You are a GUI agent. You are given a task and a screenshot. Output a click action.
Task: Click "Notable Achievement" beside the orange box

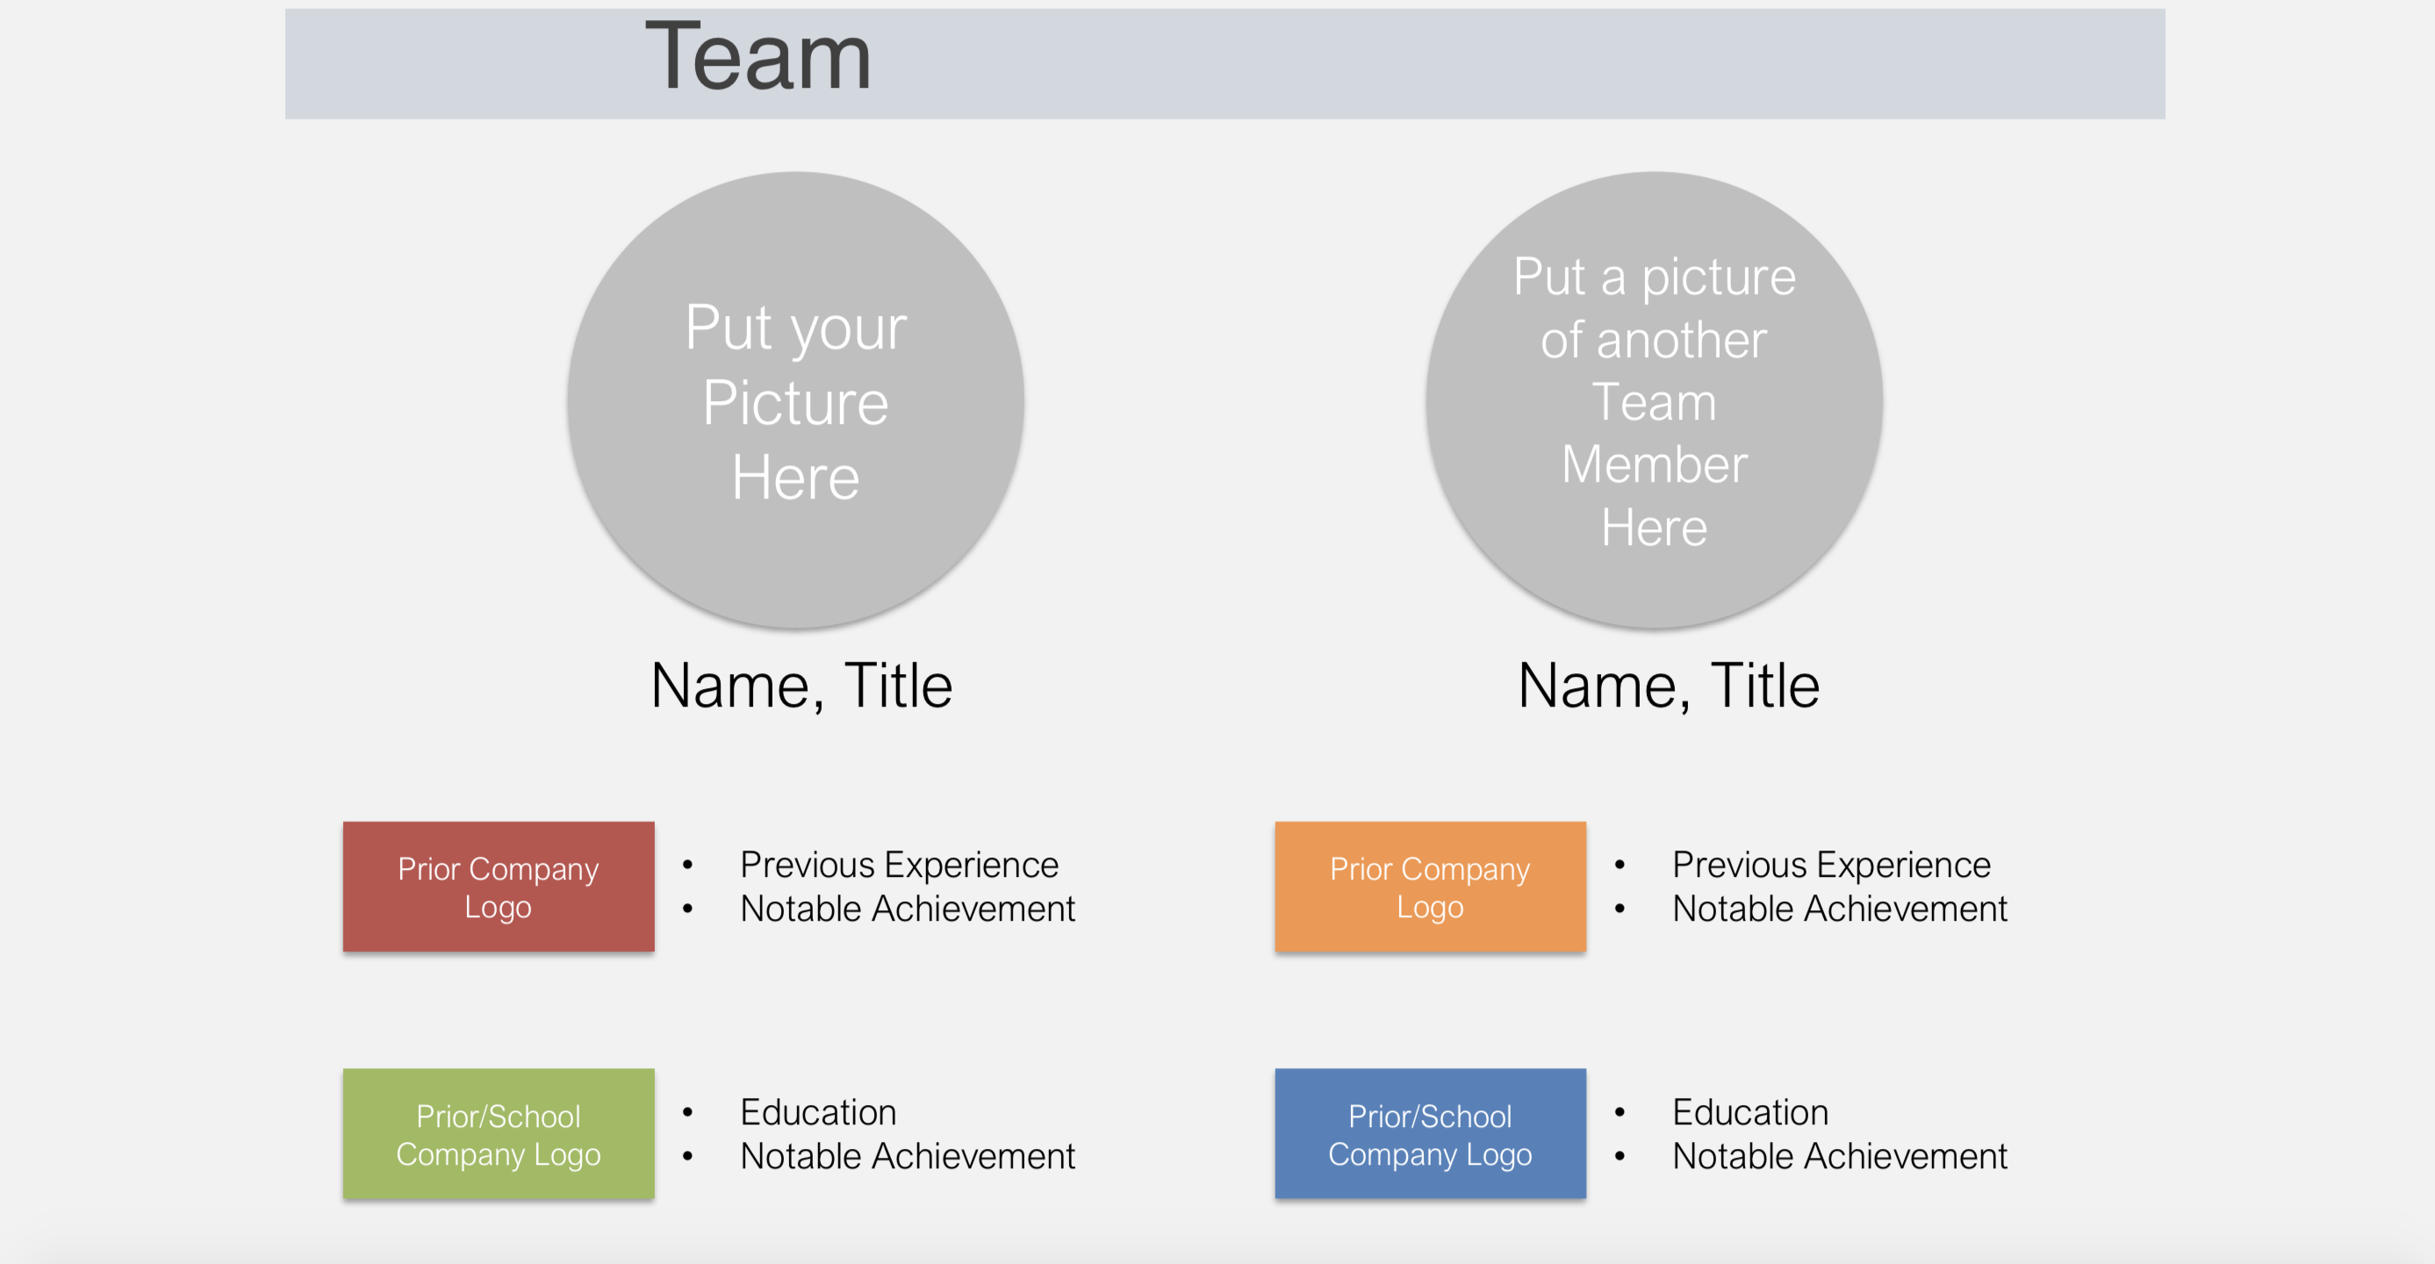tap(1840, 909)
